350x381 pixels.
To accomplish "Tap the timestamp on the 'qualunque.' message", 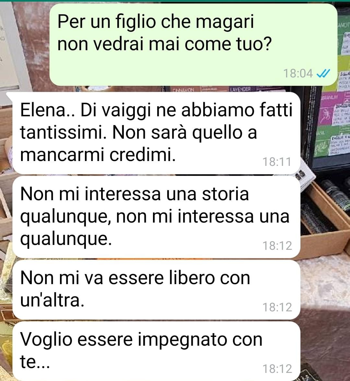I will point(277,246).
